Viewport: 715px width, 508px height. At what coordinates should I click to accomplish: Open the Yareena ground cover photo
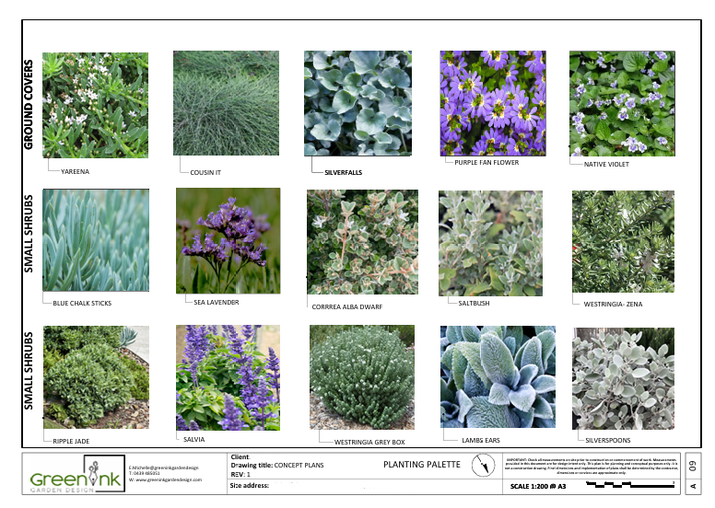(95, 105)
